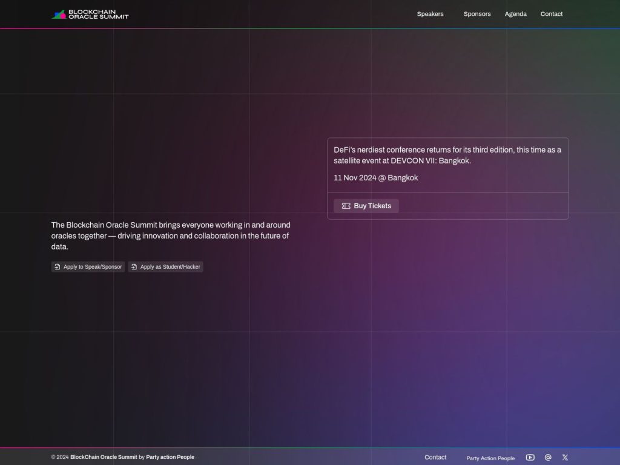620x465 pixels.
Task: Open the footer Contact link
Action: [x=435, y=457]
